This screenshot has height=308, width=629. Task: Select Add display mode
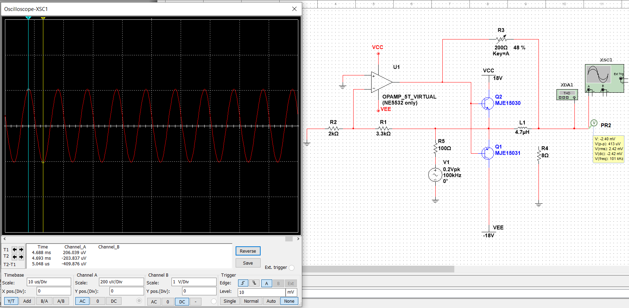tap(27, 301)
